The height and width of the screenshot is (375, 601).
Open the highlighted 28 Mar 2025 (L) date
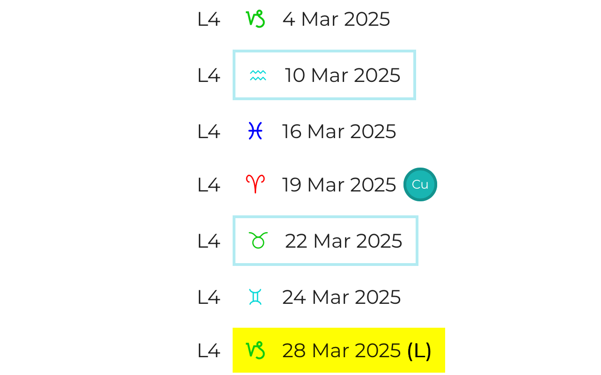pos(357,351)
